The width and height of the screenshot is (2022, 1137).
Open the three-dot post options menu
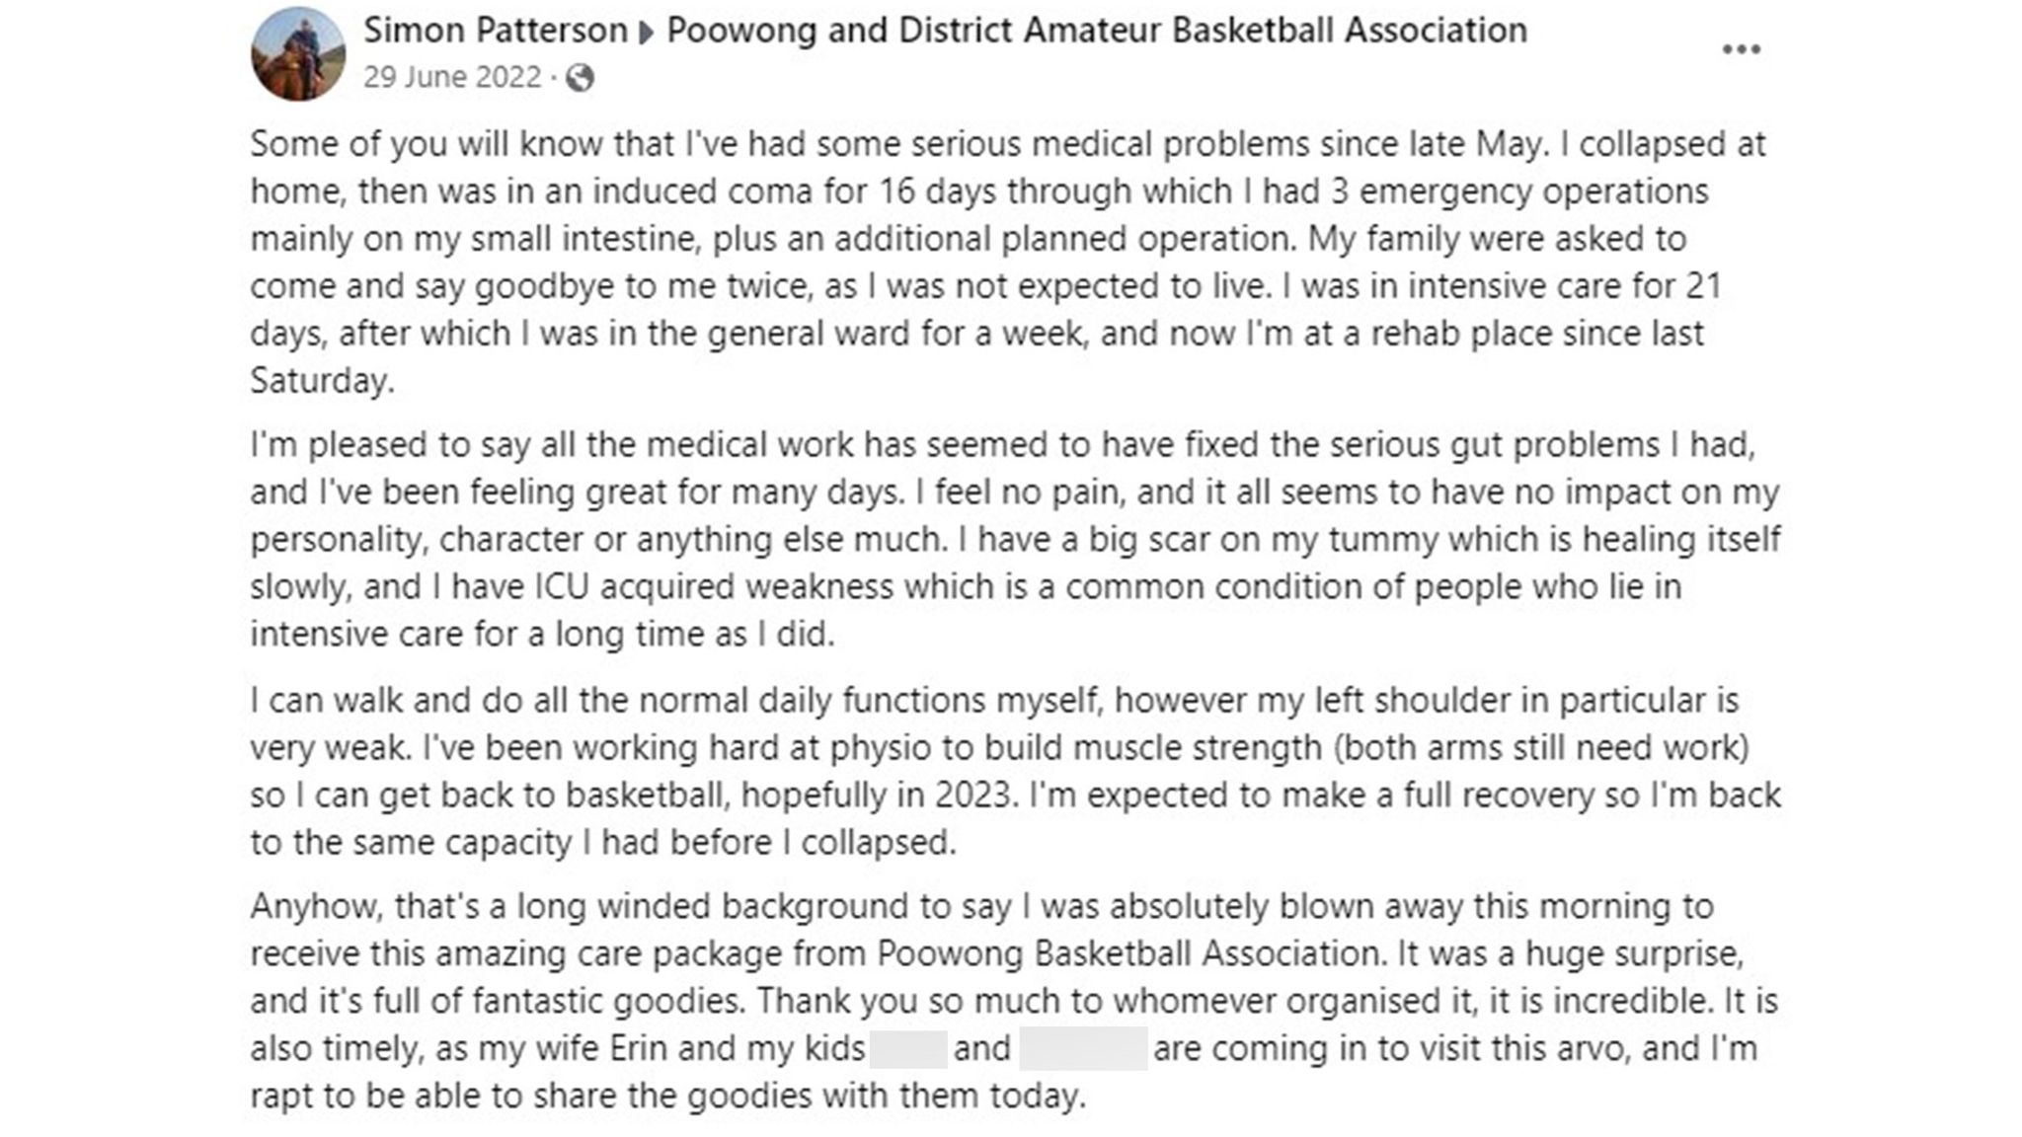tap(1741, 49)
